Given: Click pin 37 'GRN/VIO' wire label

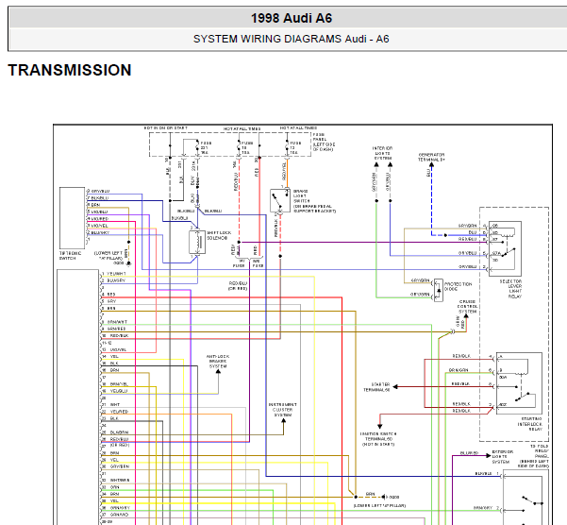Looking at the screenshot, I should click(119, 515).
